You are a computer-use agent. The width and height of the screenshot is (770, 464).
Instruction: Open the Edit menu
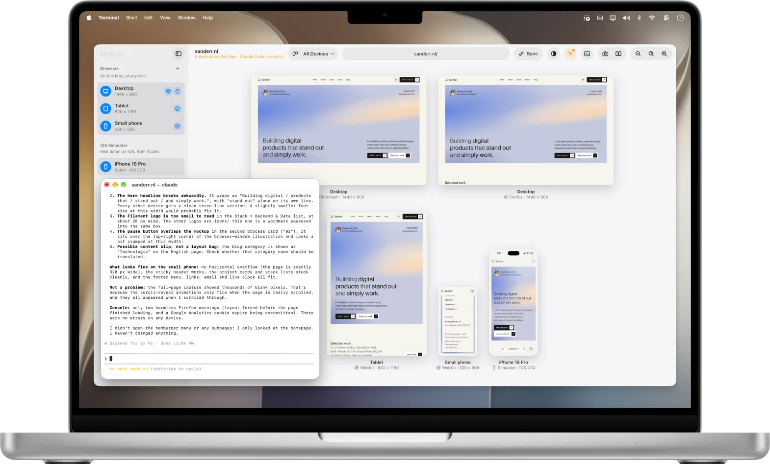click(149, 18)
